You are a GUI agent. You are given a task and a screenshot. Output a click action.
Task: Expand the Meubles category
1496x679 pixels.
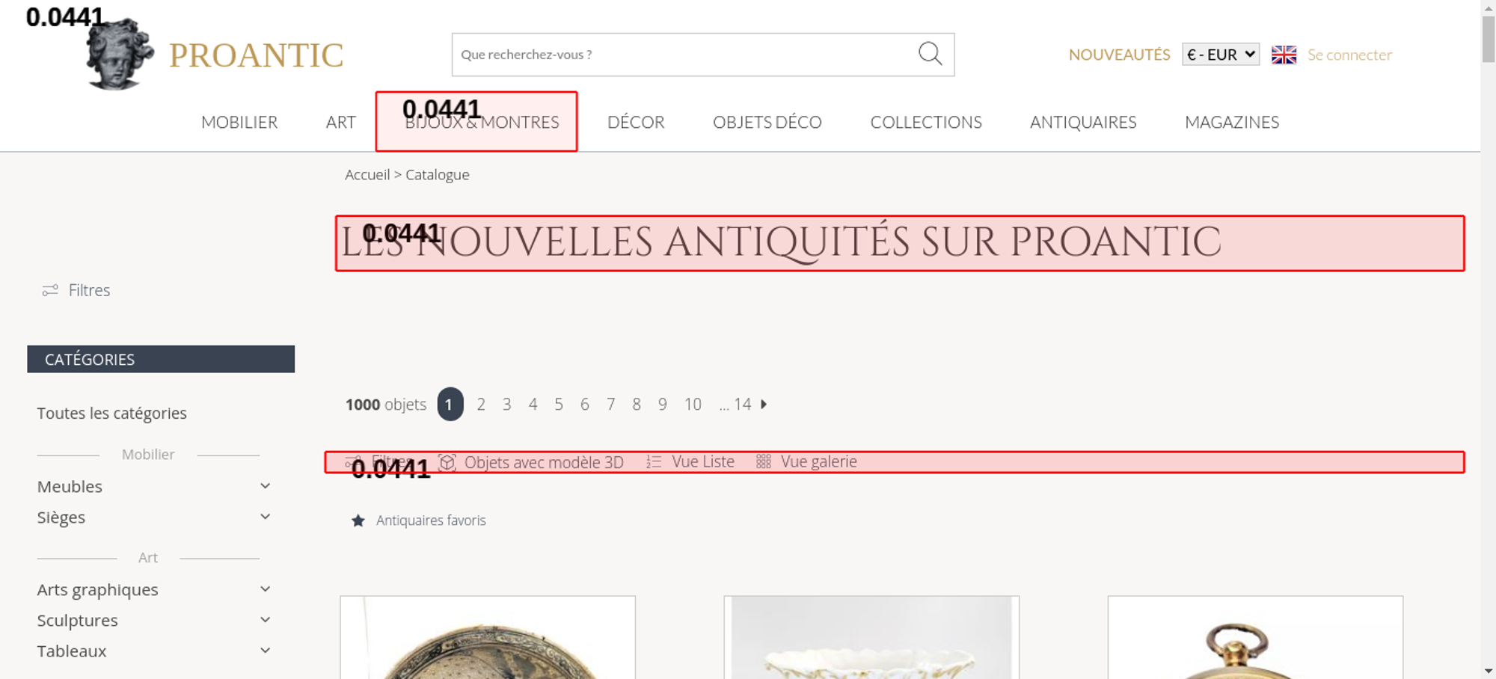click(265, 486)
